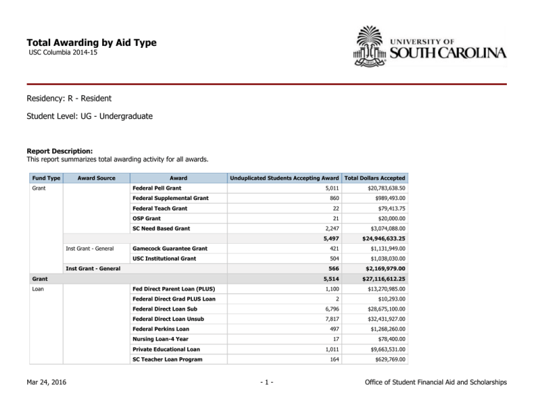This screenshot has height=412, width=534.
Task: Click the amount $32,431,927.00
Action: pyautogui.click(x=387, y=319)
